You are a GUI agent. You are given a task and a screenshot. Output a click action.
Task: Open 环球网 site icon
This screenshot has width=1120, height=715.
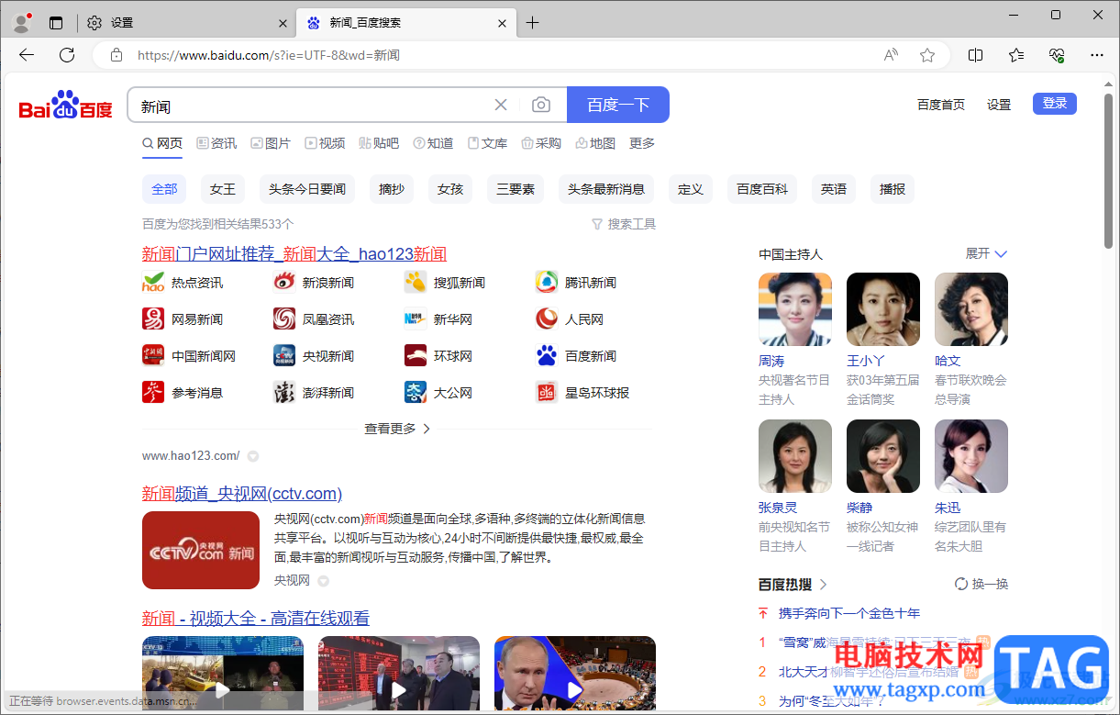(416, 356)
